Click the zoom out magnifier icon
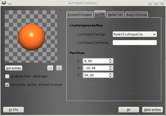Viewport: 166px width, 116px height. (50, 68)
